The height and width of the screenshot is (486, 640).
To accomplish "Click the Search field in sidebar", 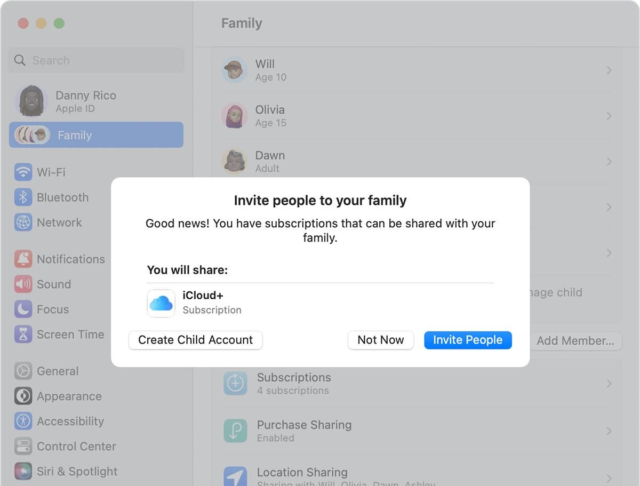I will (101, 60).
